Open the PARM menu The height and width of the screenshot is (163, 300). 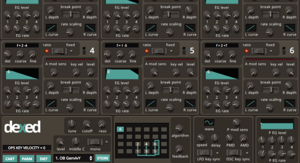point(27,159)
